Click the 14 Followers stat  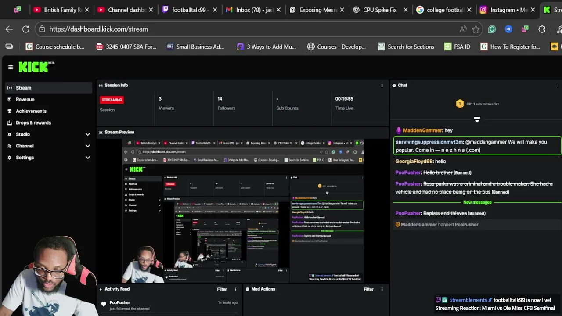[x=226, y=103]
